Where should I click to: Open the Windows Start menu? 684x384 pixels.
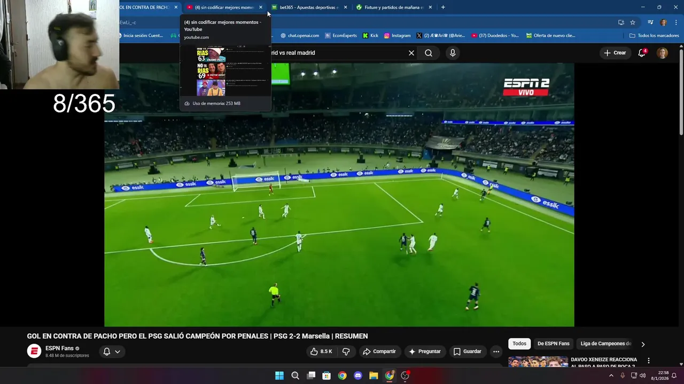click(x=279, y=375)
